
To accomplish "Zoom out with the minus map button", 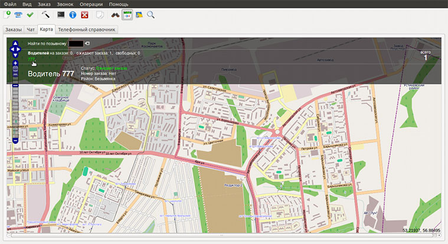I will click(x=15, y=141).
